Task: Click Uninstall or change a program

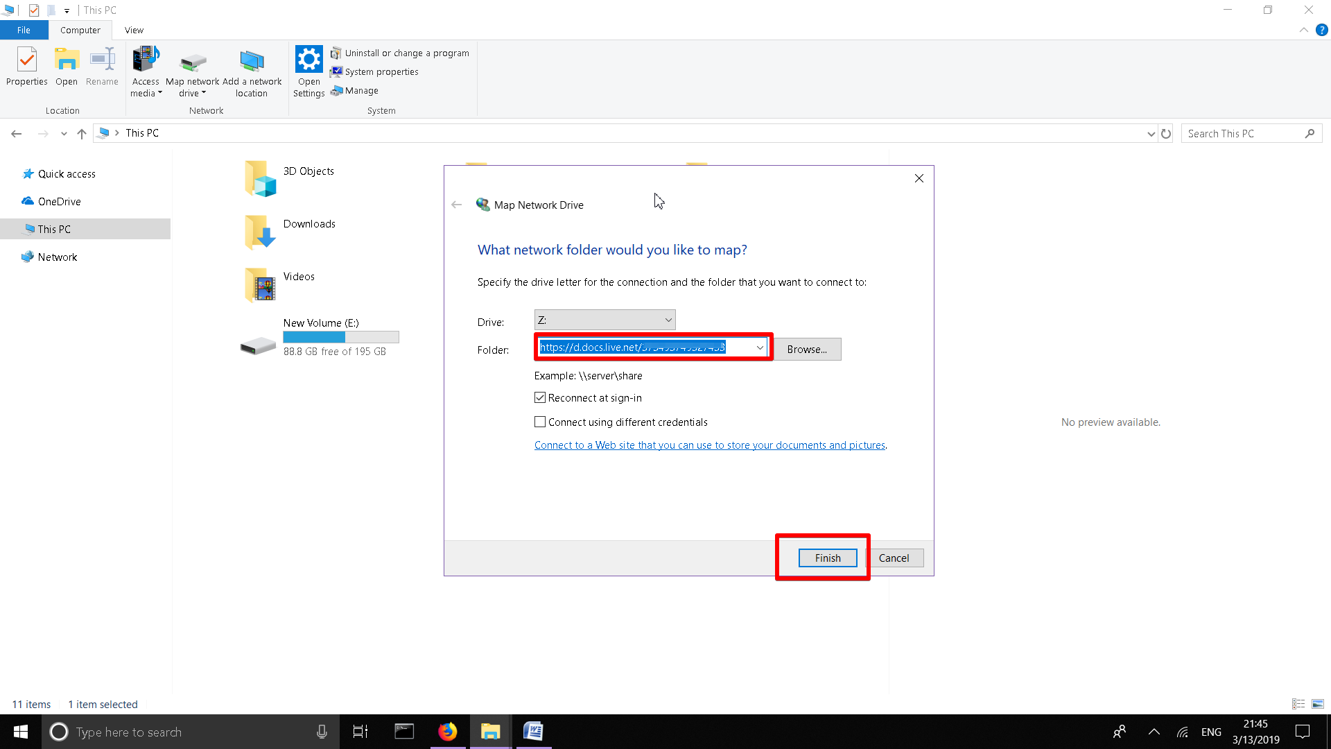Action: (x=406, y=53)
